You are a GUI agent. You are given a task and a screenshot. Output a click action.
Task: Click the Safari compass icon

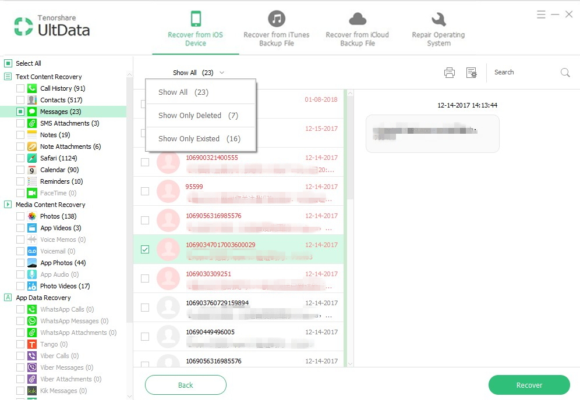(32, 158)
